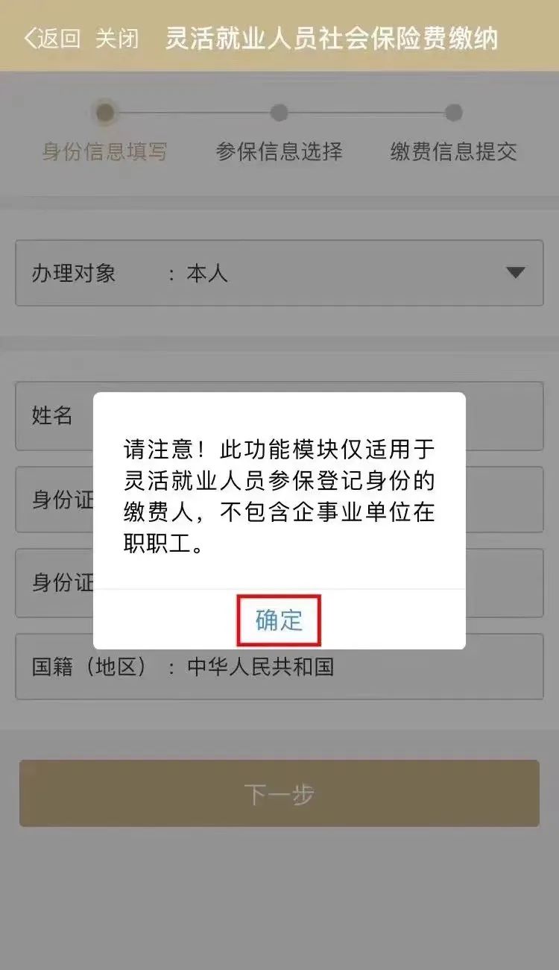Tap 返回 to go back
Image resolution: width=559 pixels, height=970 pixels.
(x=58, y=39)
